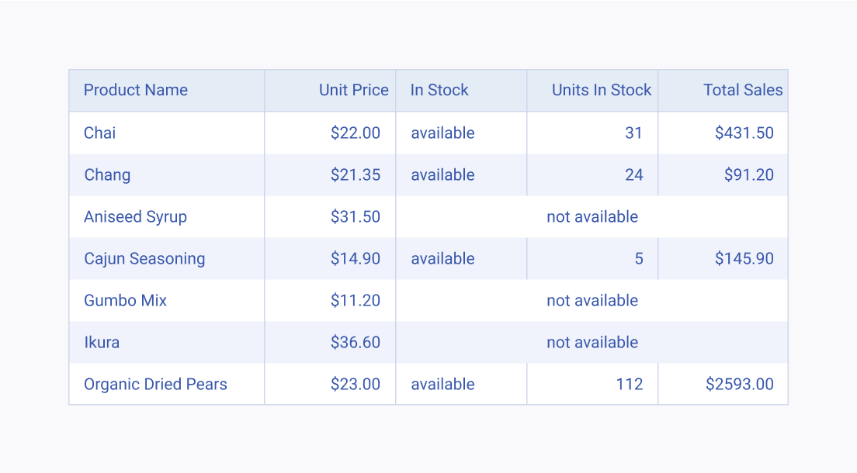
Task: Click the not available cell for Ikura
Action: click(x=592, y=343)
